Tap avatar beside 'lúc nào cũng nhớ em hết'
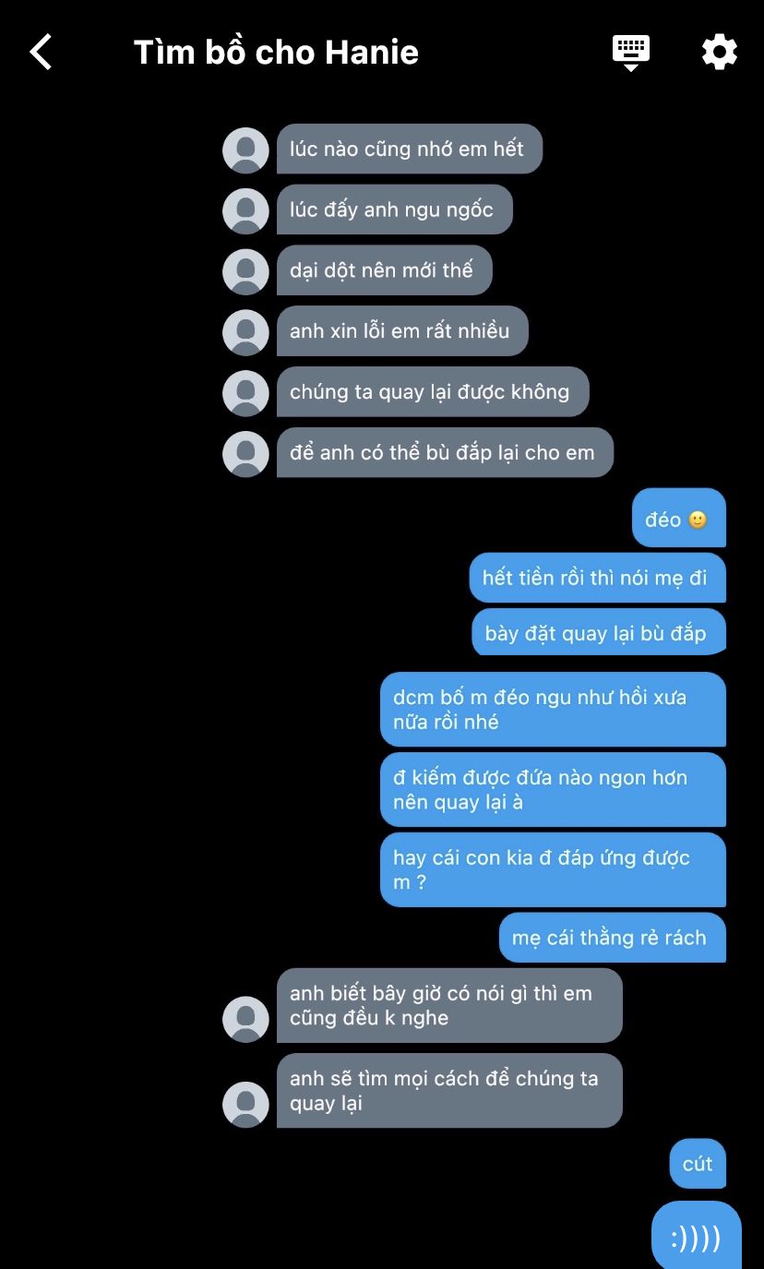The height and width of the screenshot is (1269, 764). pos(245,150)
